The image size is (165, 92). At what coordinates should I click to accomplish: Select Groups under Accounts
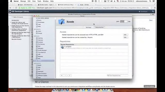point(40,33)
